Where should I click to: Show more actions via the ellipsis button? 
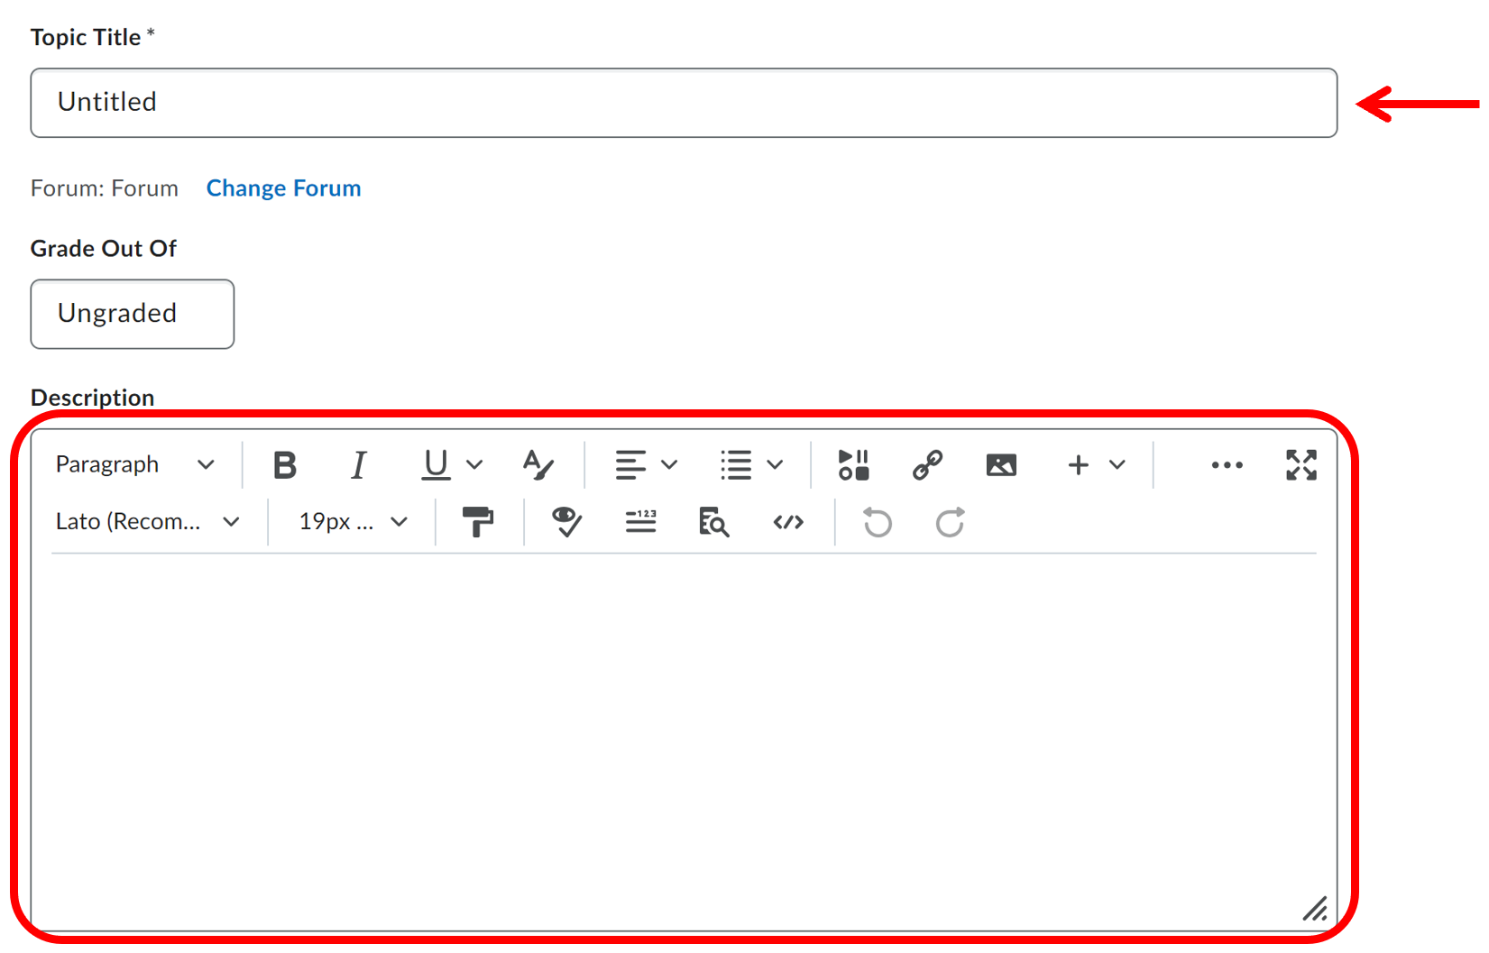click(1227, 465)
